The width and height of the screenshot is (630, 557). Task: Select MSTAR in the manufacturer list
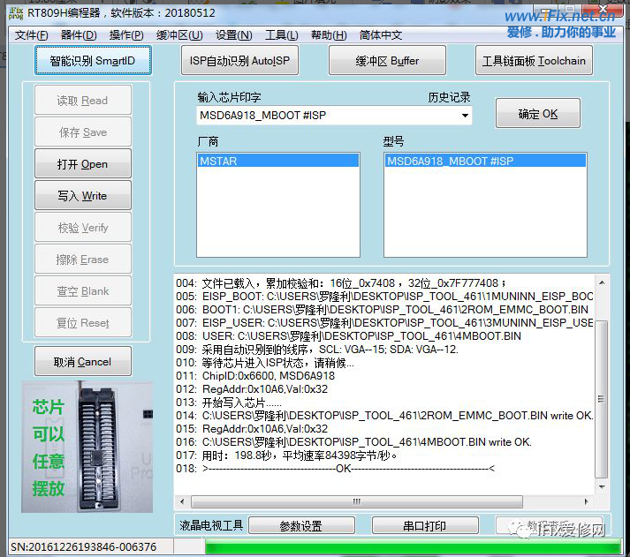tap(277, 161)
